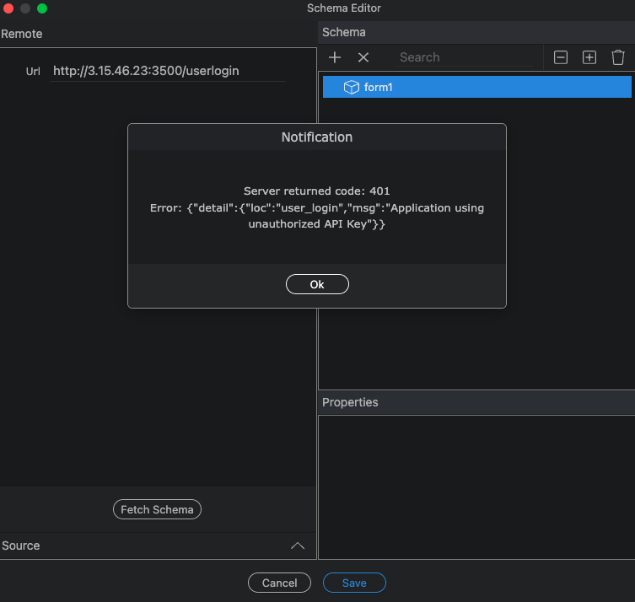The image size is (635, 602).
Task: Expand all schema nodes with plus-box icon
Action: [x=589, y=57]
